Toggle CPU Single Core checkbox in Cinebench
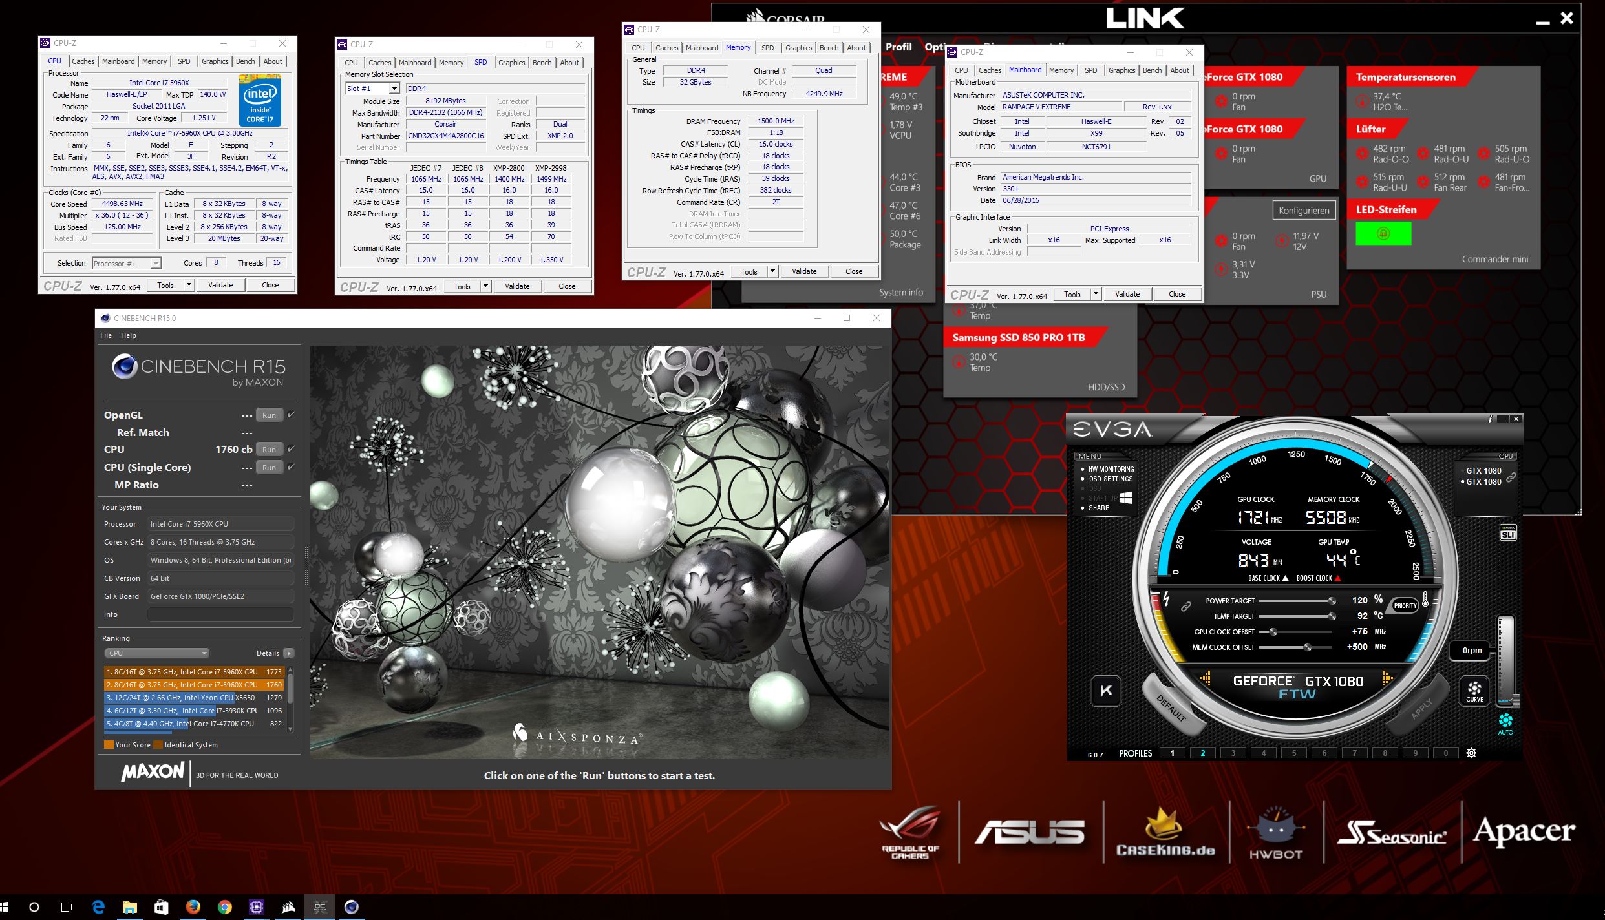Viewport: 1605px width, 920px height. pyautogui.click(x=291, y=467)
